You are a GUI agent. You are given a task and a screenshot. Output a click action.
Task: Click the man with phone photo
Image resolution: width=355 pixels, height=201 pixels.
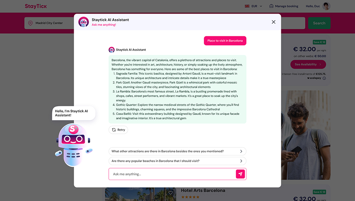pos(305,135)
